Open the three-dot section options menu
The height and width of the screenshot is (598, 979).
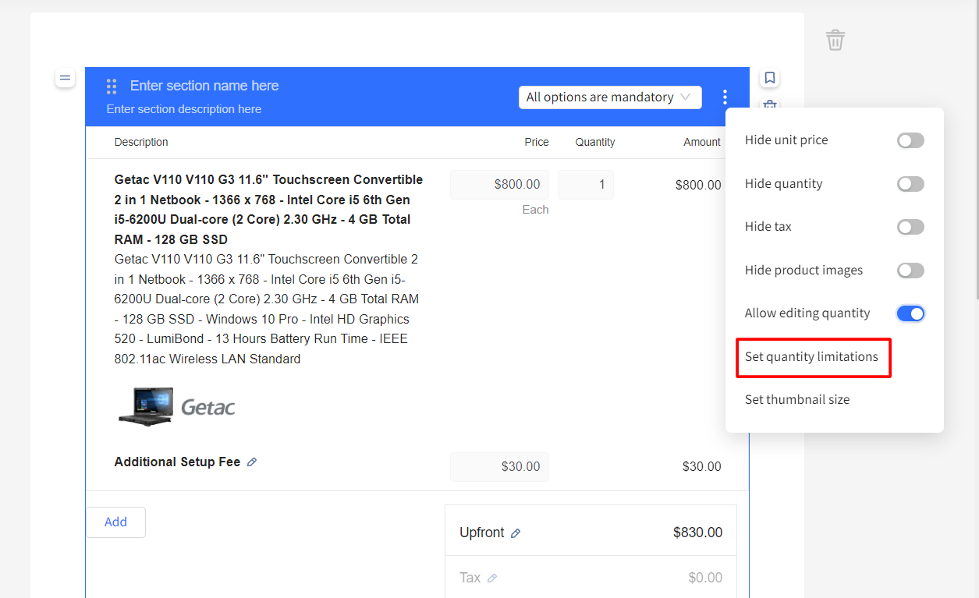click(725, 97)
